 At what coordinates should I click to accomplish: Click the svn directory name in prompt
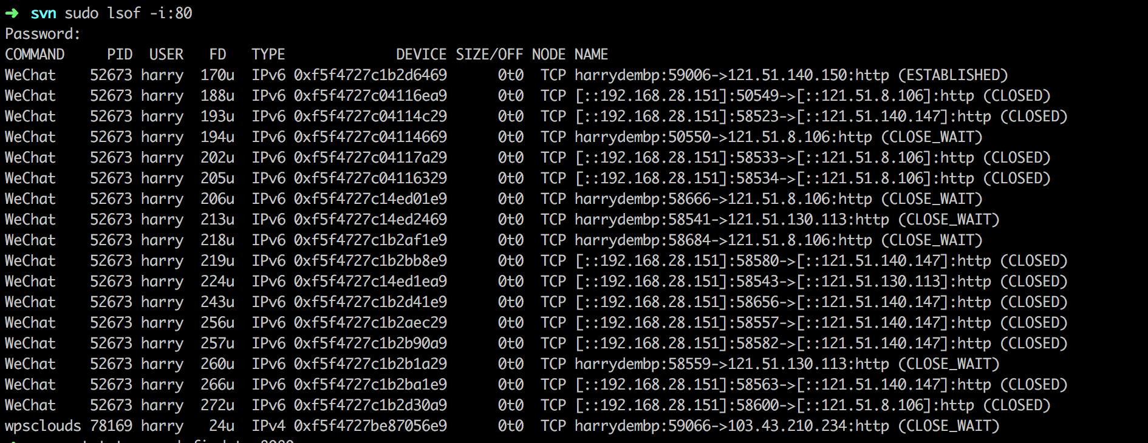(x=43, y=13)
